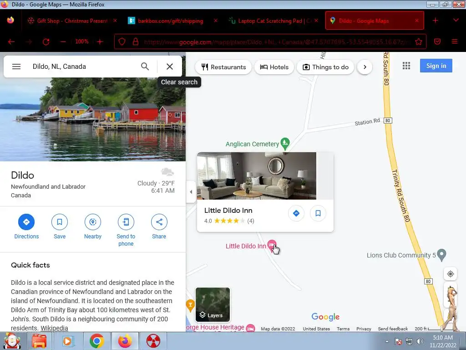Show more category chips with right arrow
The width and height of the screenshot is (466, 350).
(x=365, y=67)
